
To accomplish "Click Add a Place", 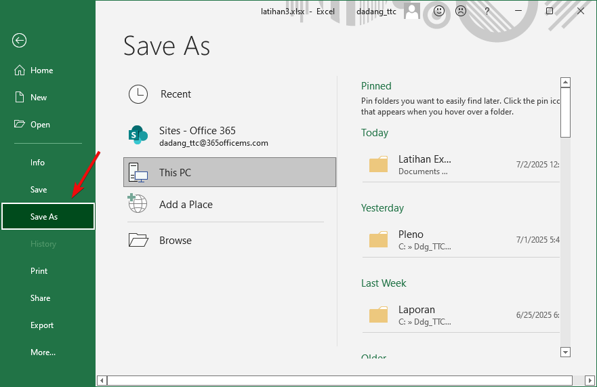I will pyautogui.click(x=230, y=204).
